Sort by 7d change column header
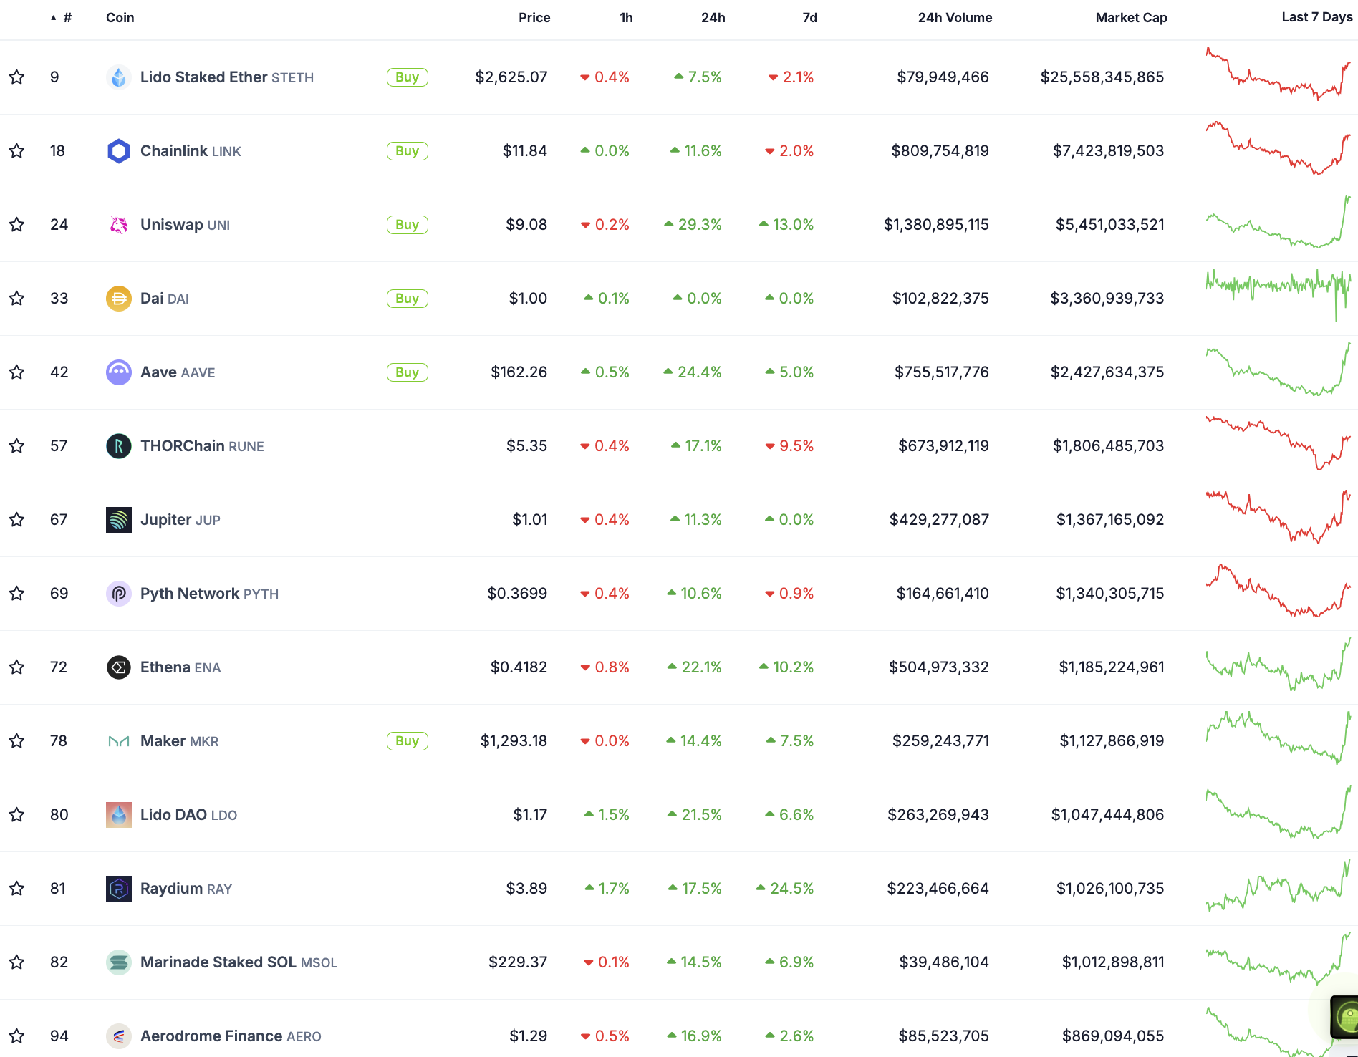Viewport: 1358px width, 1057px height. point(809,18)
